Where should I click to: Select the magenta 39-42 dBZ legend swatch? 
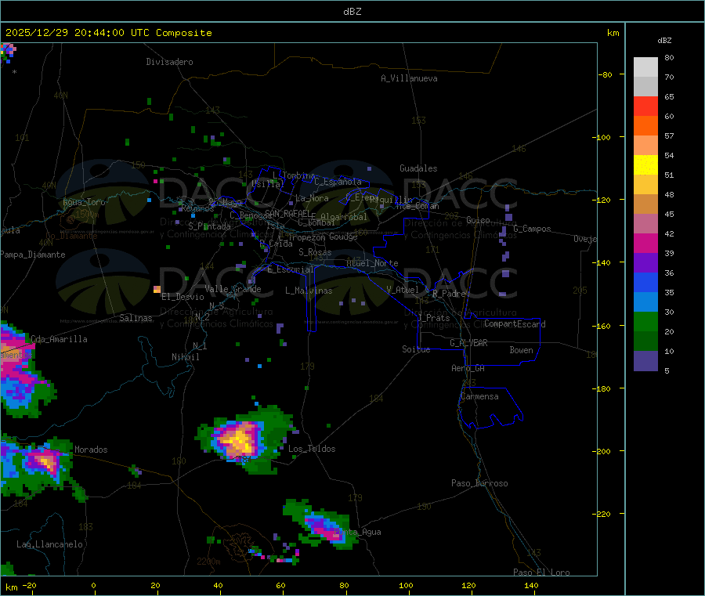(x=645, y=243)
